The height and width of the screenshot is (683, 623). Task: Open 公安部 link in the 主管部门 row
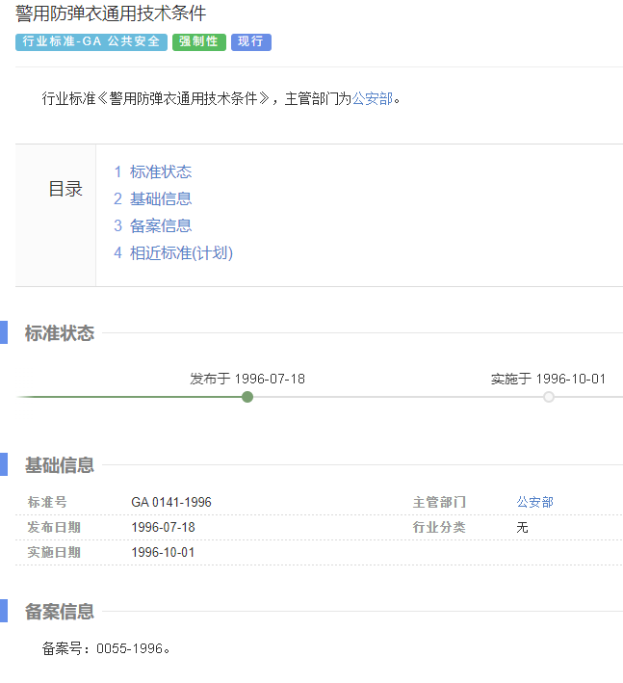click(x=534, y=502)
